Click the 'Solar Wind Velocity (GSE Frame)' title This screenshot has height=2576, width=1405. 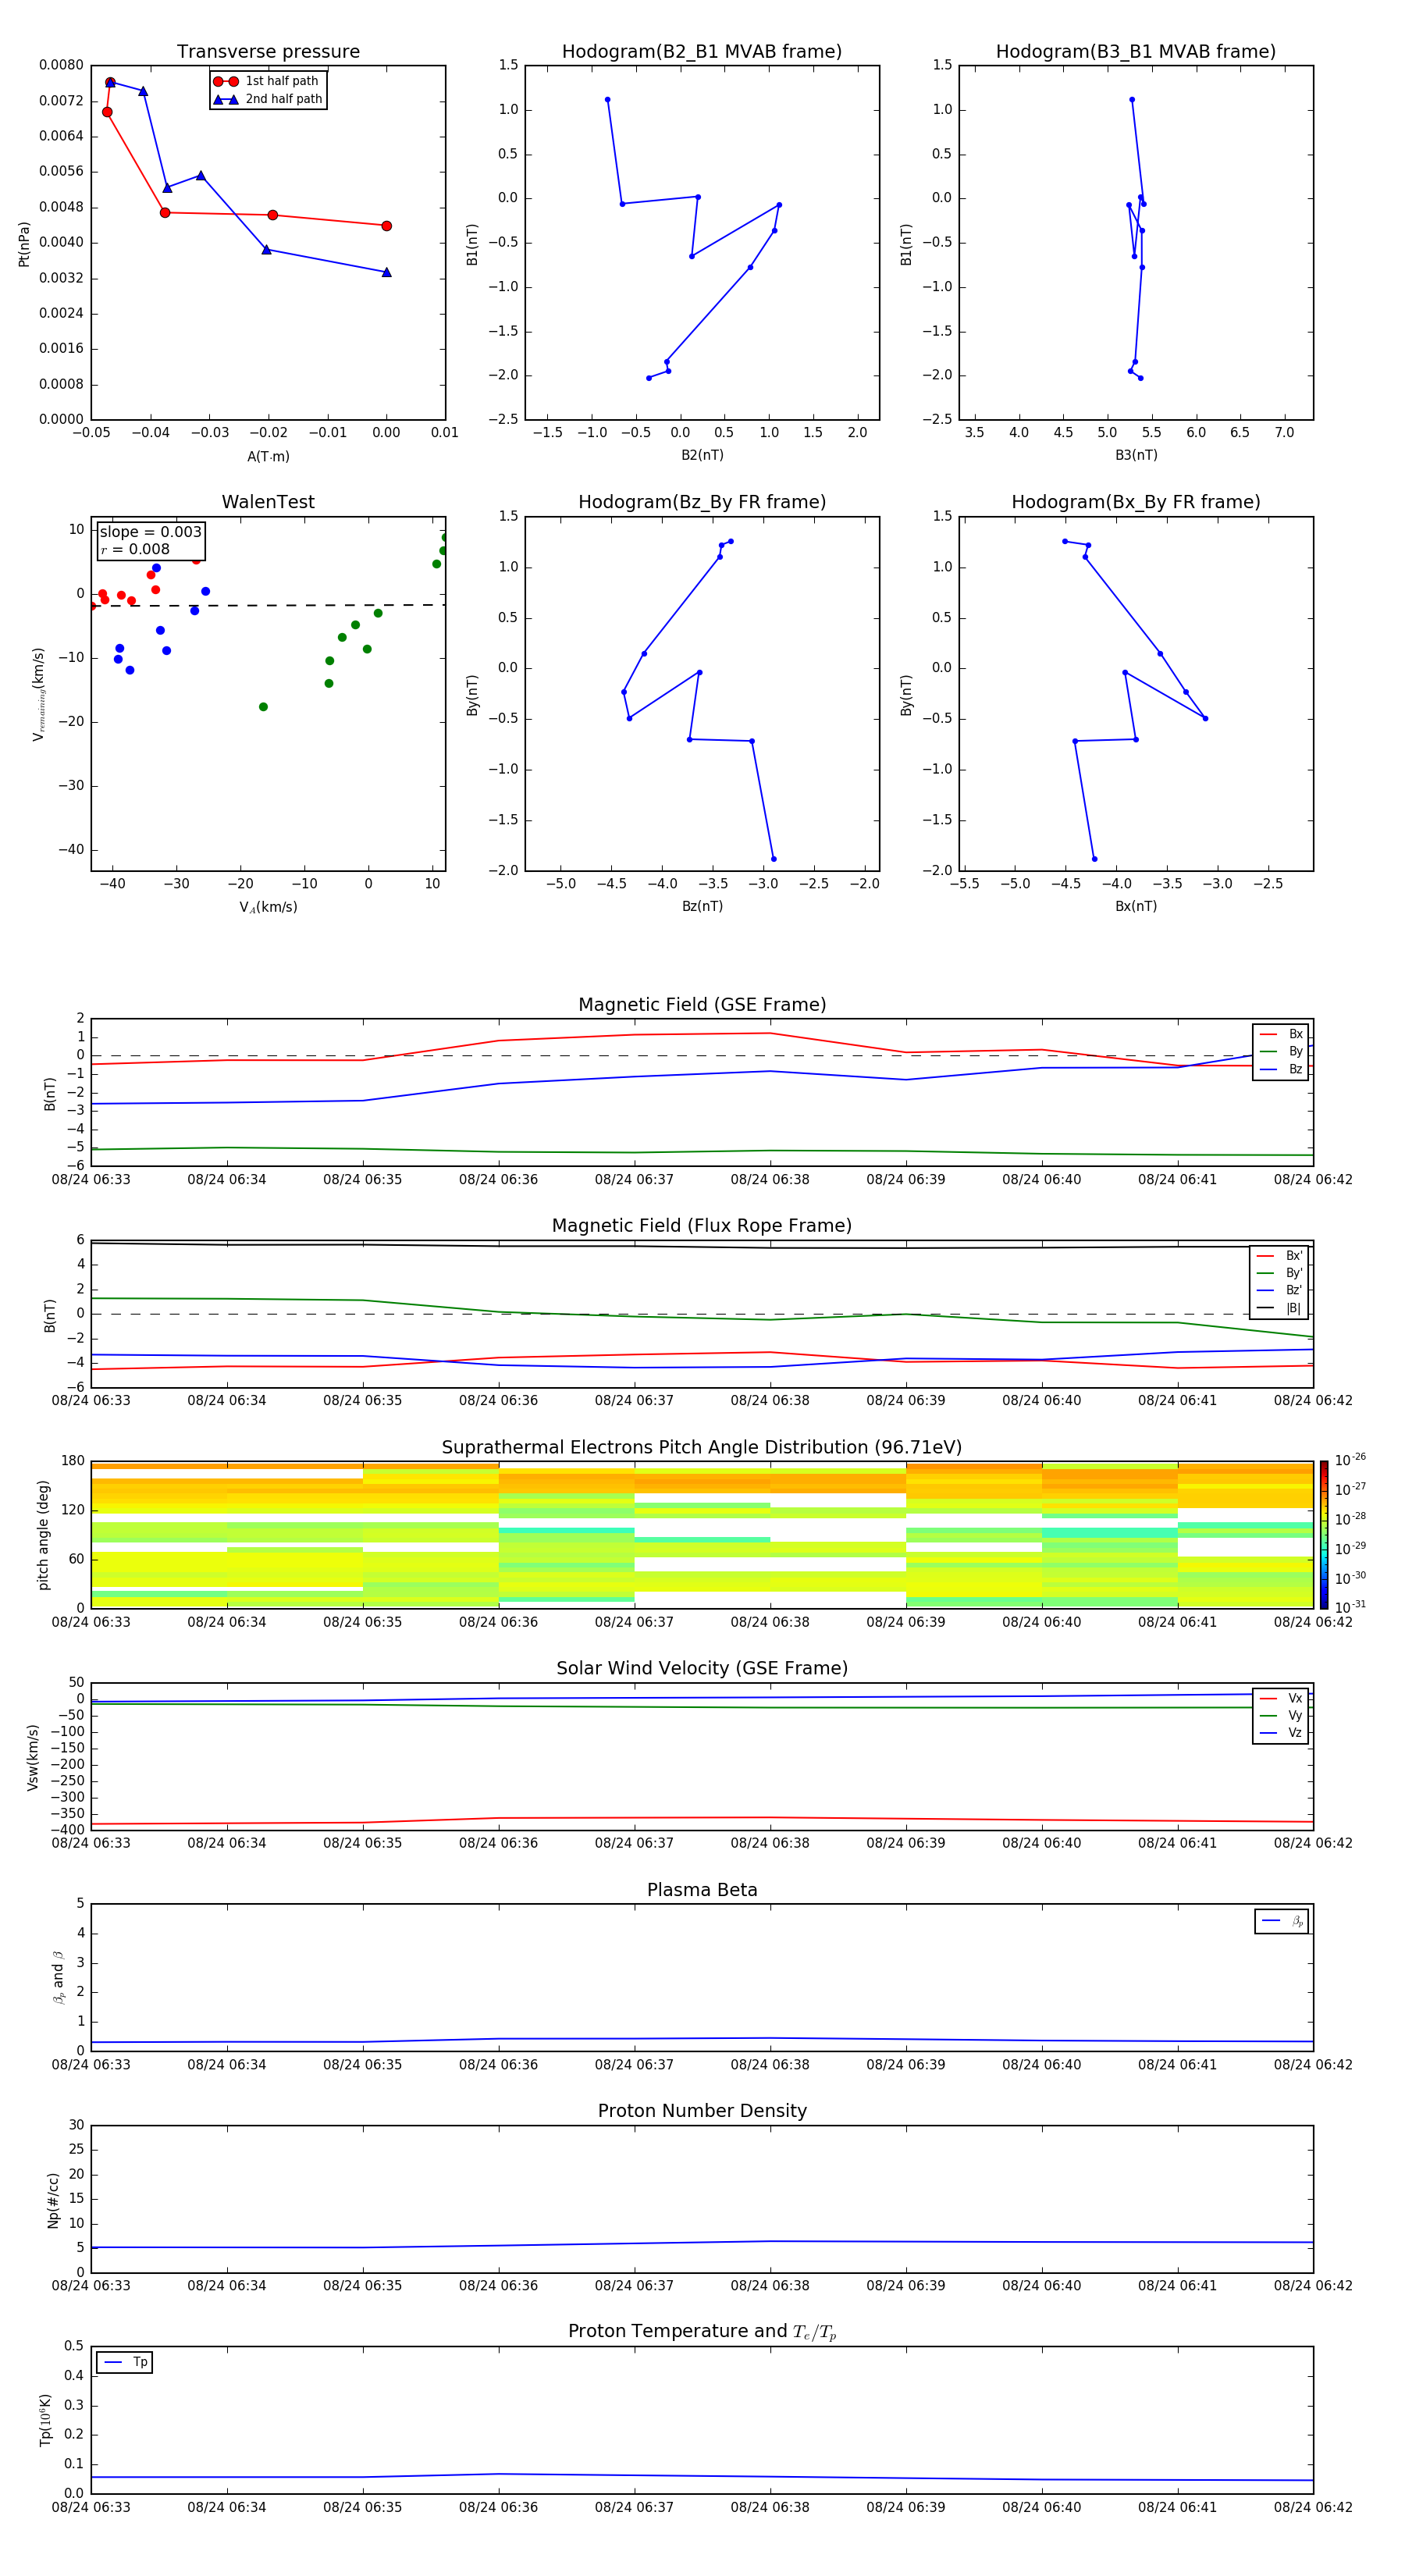click(x=702, y=1669)
